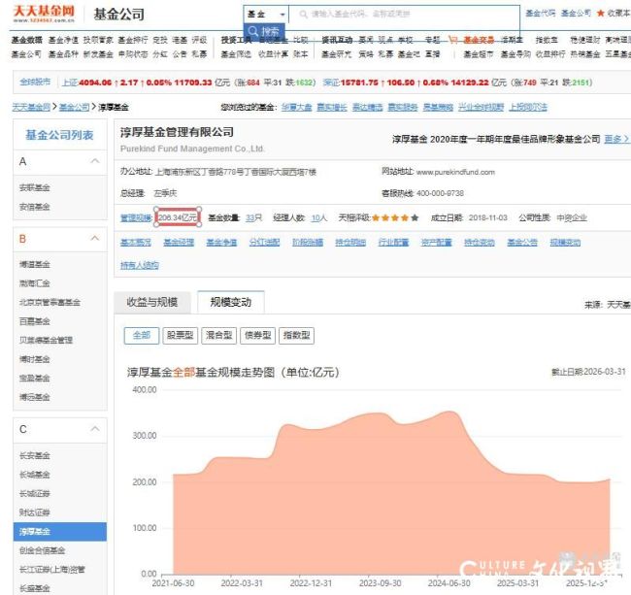Open the 基金公告 link
This screenshot has height=595, width=631.
coord(522,243)
